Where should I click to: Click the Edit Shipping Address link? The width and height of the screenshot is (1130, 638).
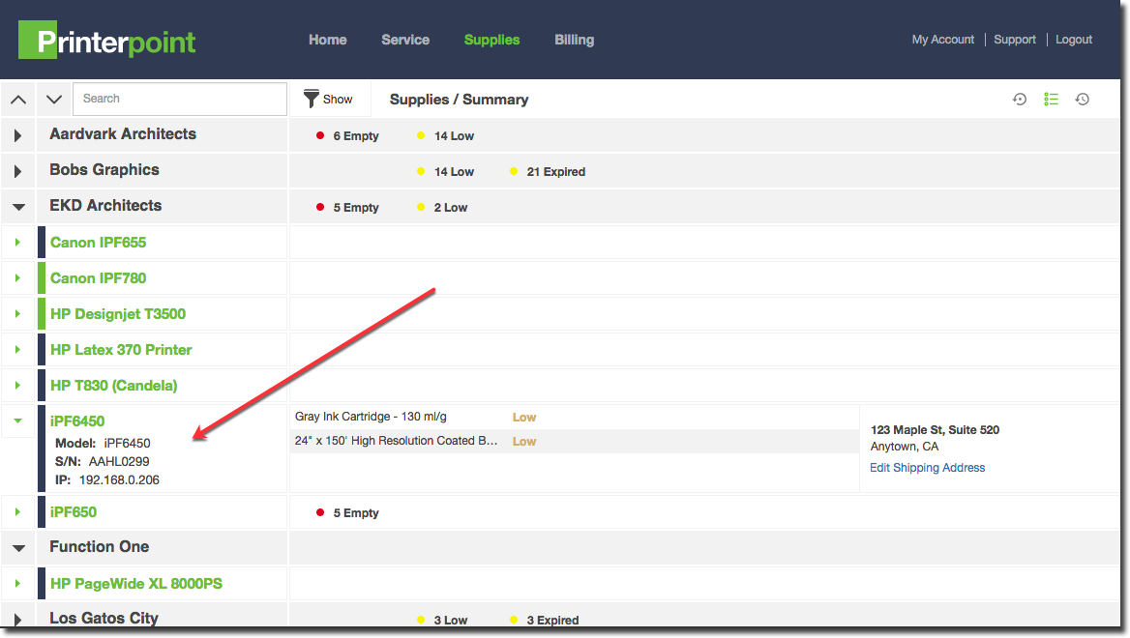click(x=927, y=467)
